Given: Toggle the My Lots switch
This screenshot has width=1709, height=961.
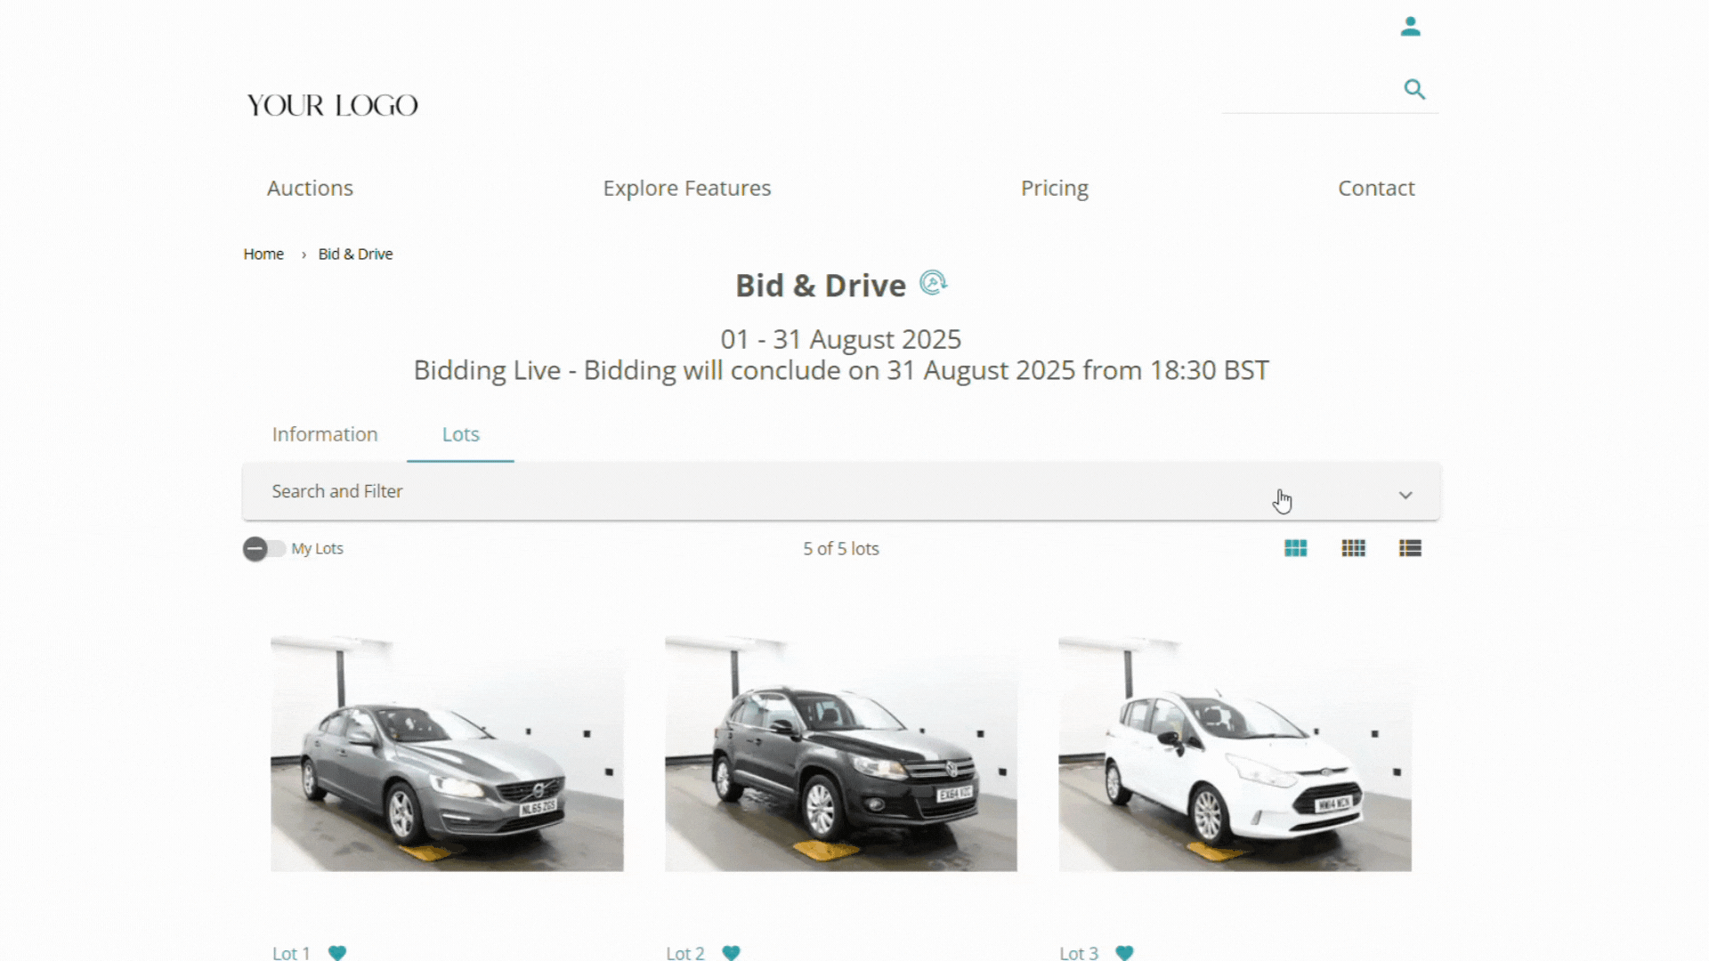Looking at the screenshot, I should 263,549.
